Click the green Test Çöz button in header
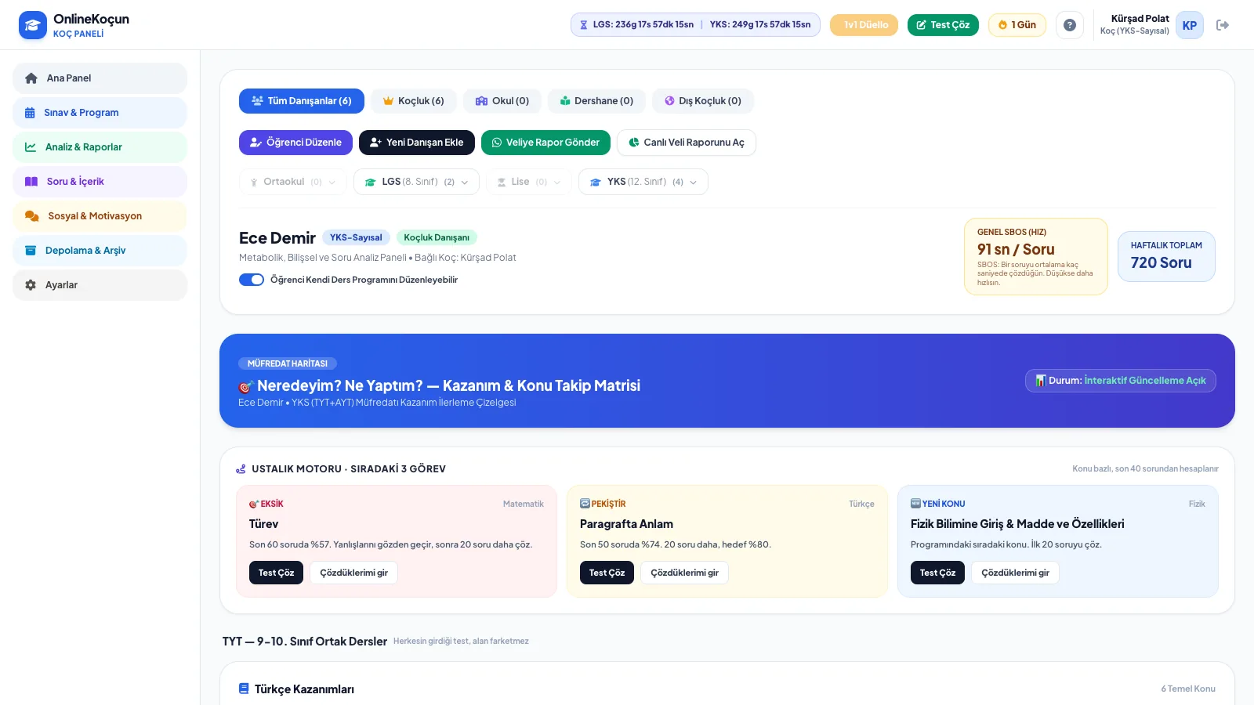This screenshot has width=1254, height=705. [943, 25]
